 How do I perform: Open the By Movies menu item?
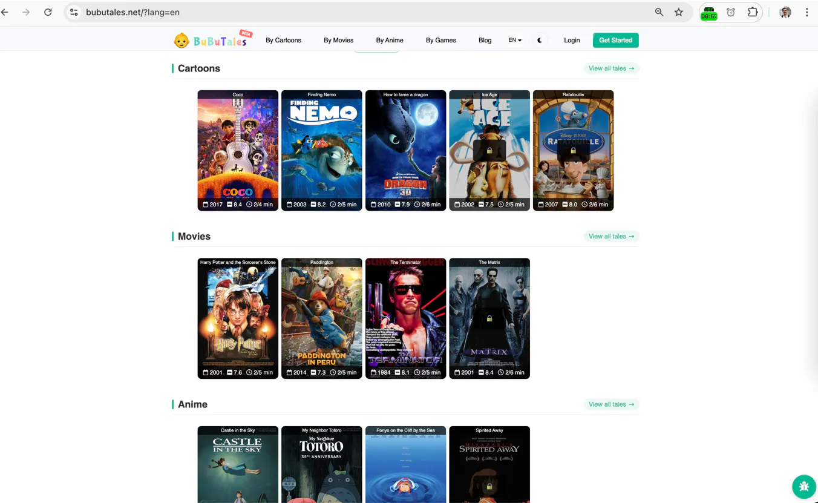click(338, 41)
